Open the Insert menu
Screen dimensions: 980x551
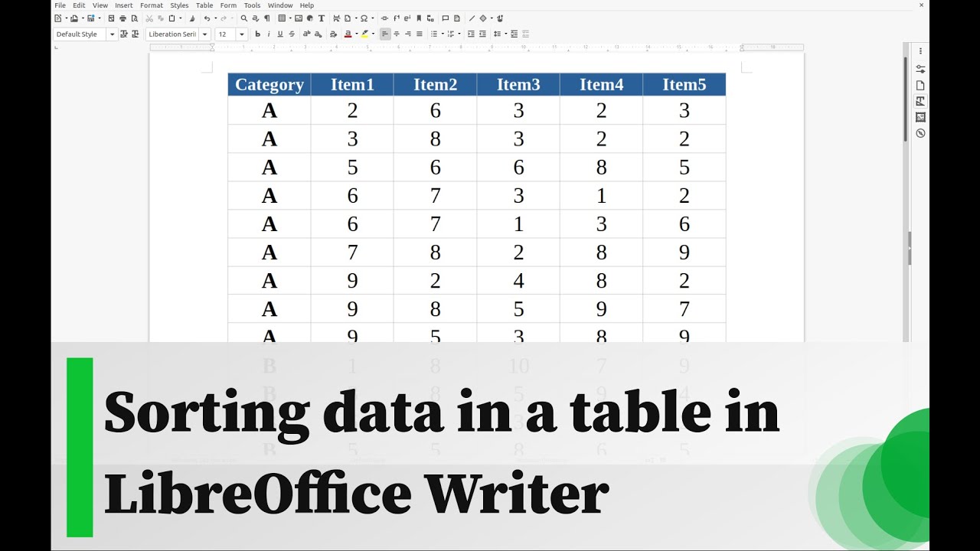(x=123, y=5)
